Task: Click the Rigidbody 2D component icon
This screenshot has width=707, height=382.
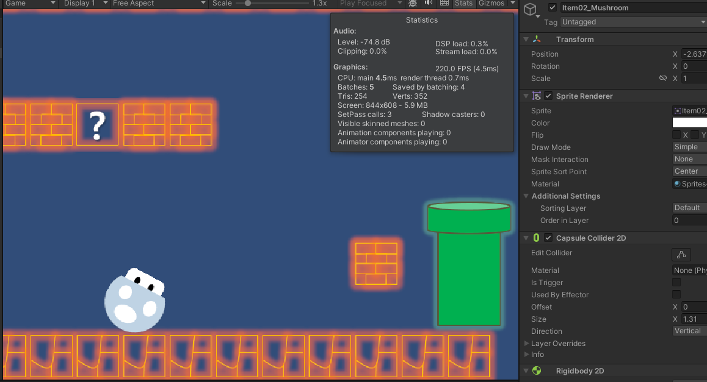Action: pos(537,370)
